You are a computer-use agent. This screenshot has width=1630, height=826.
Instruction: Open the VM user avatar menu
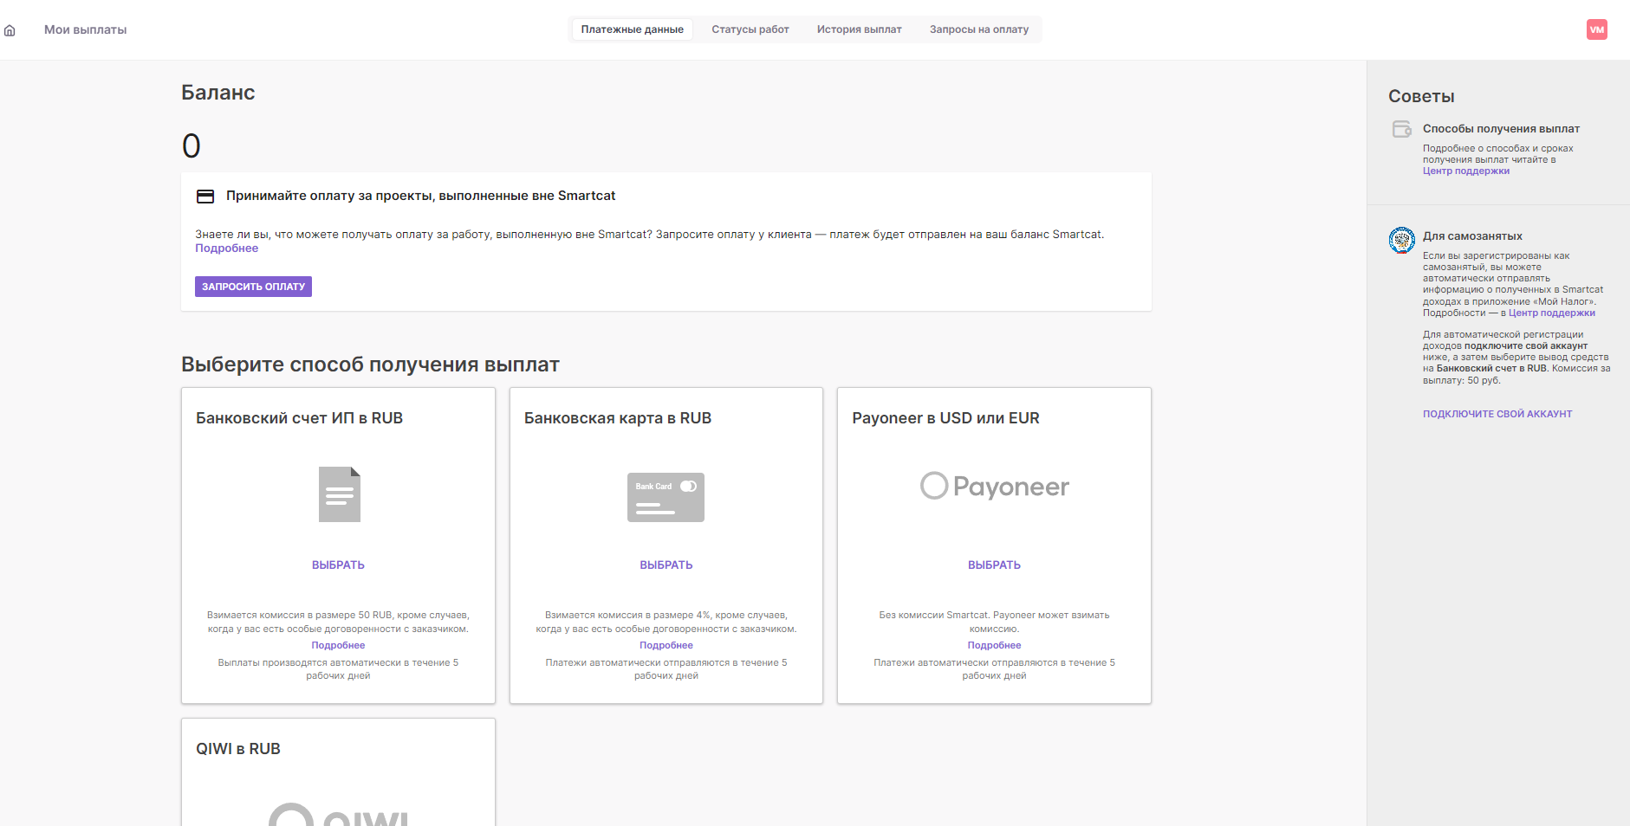click(1596, 29)
